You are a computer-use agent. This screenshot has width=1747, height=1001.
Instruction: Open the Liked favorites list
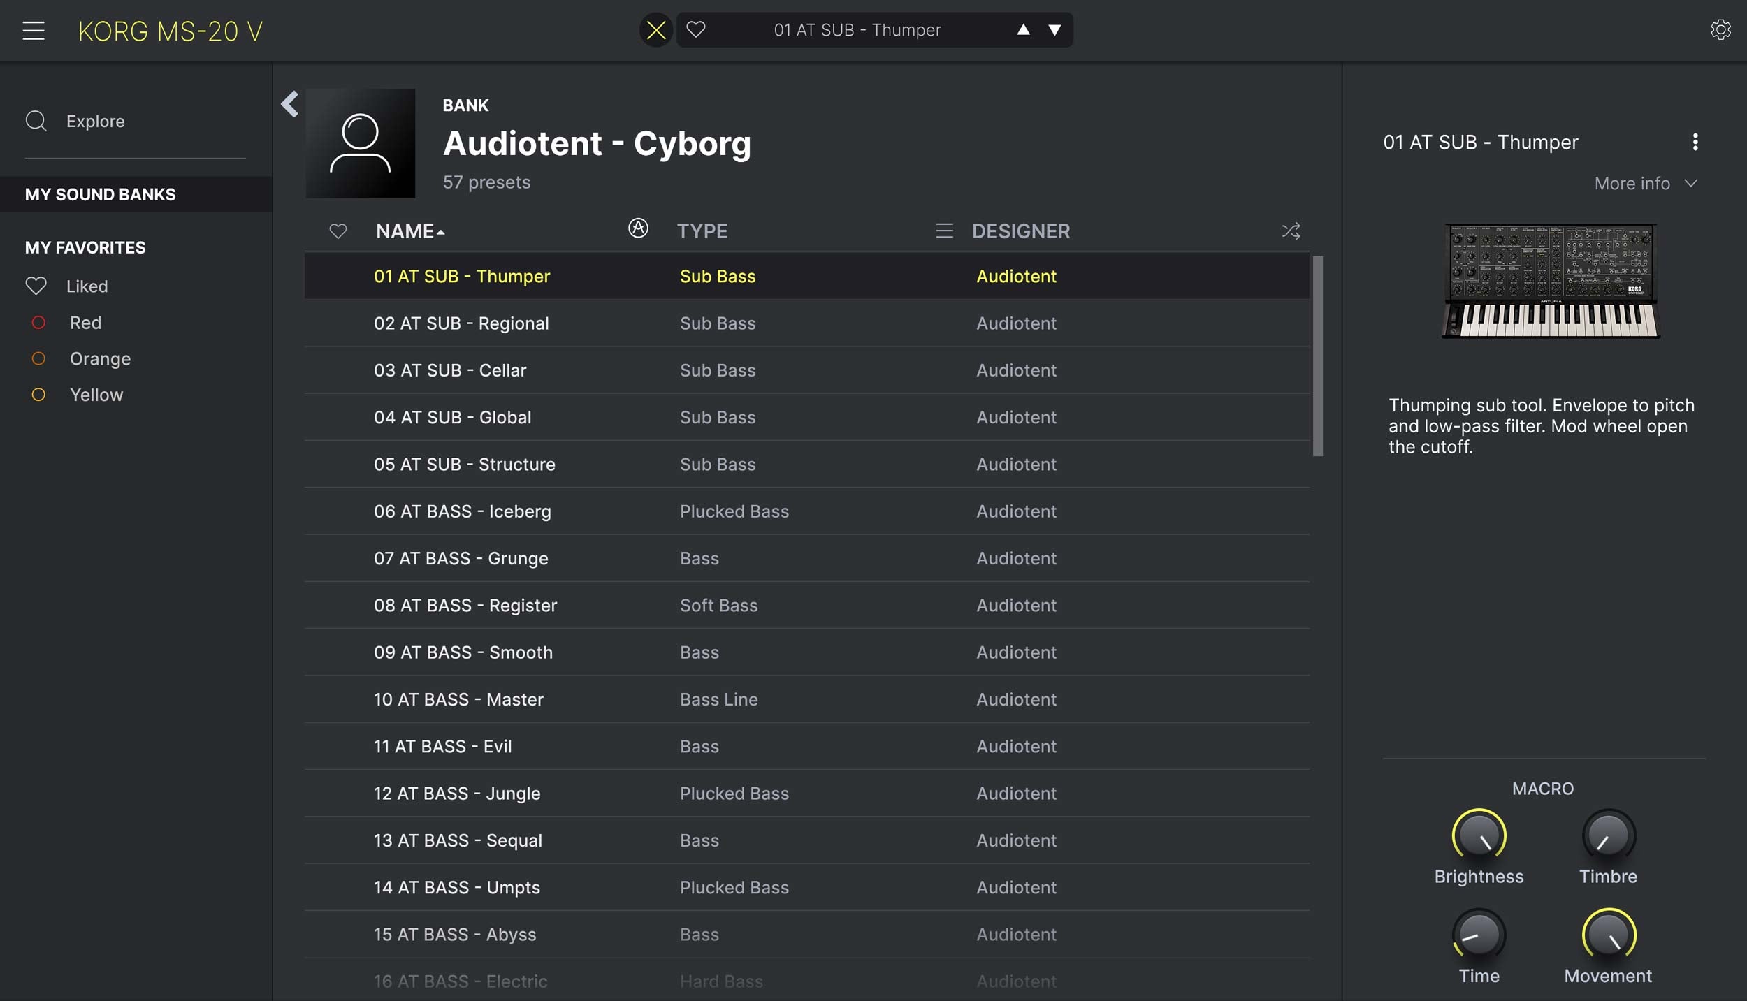click(x=86, y=286)
